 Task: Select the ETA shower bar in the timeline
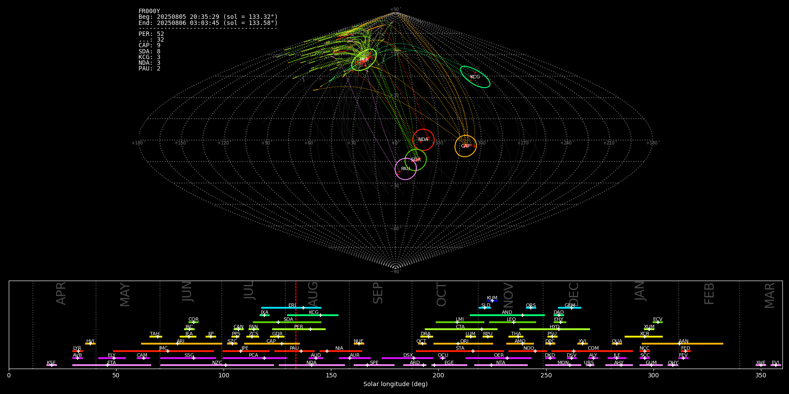click(x=112, y=365)
